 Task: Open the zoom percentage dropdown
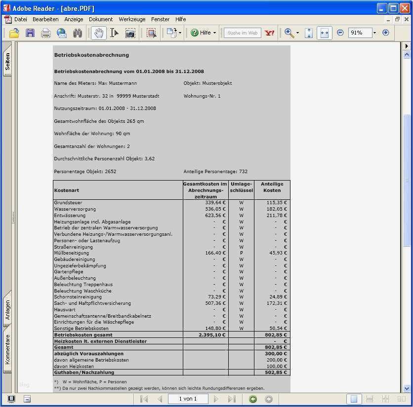[373, 33]
